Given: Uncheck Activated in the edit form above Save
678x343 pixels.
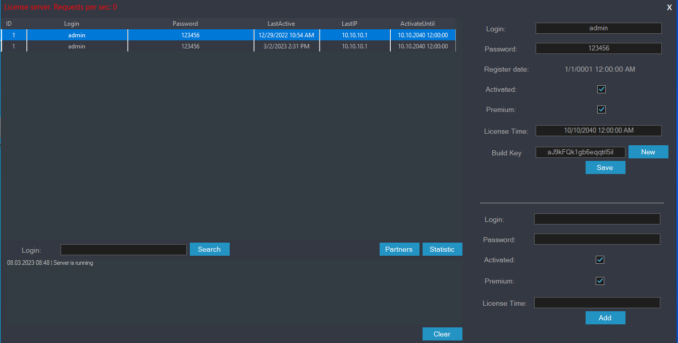Looking at the screenshot, I should (601, 89).
